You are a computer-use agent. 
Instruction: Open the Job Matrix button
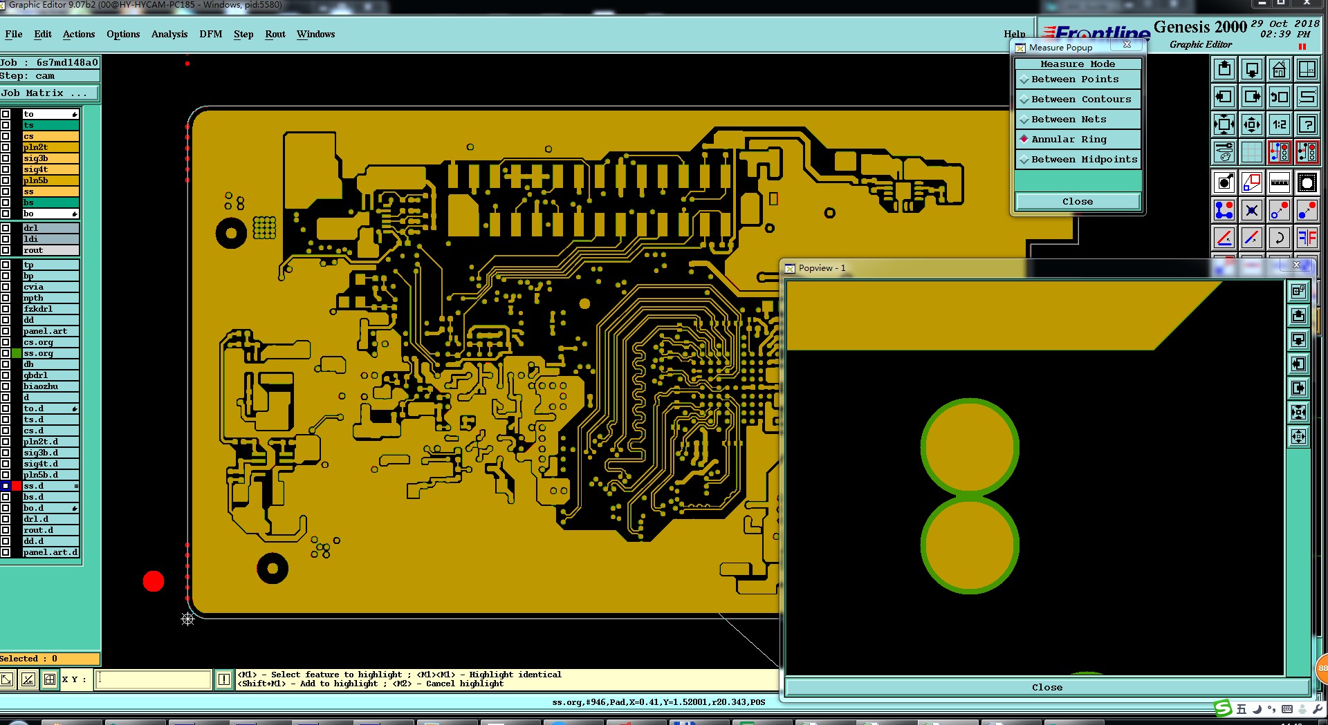click(x=49, y=93)
